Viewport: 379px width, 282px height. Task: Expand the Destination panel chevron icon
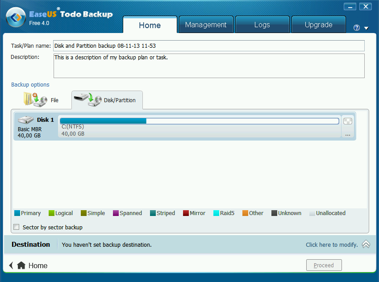tap(366, 244)
